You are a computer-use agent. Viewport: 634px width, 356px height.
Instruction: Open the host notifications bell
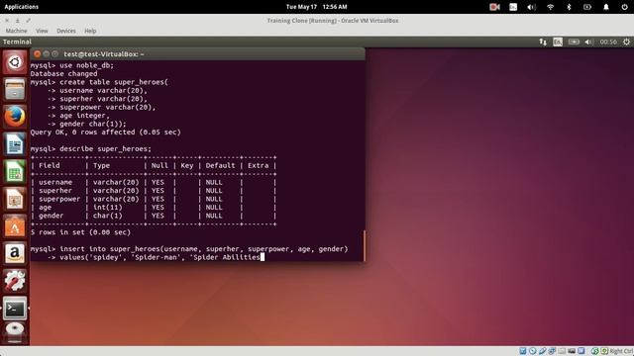pos(605,7)
